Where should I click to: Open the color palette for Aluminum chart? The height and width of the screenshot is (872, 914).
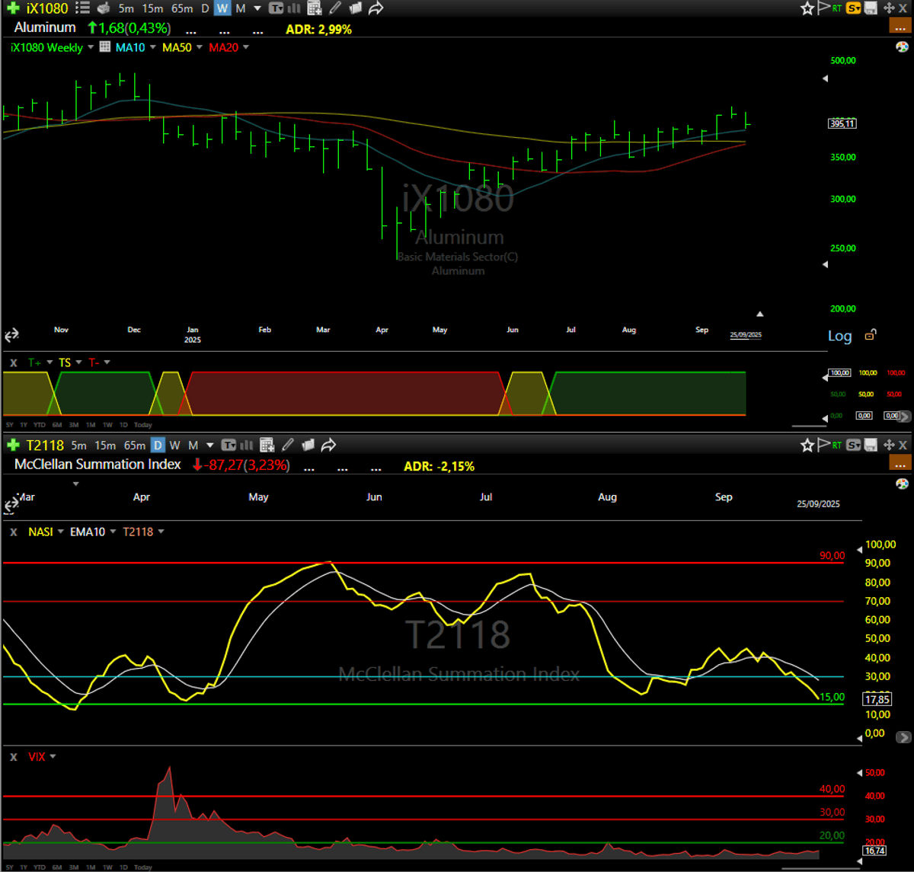point(902,47)
